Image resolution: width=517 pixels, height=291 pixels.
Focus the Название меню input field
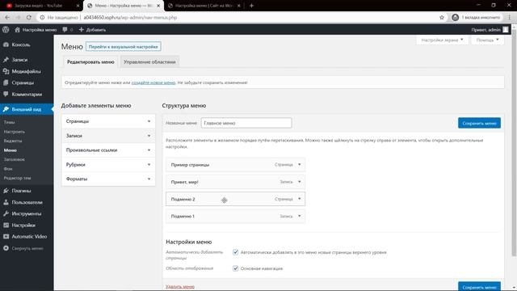tap(246, 123)
